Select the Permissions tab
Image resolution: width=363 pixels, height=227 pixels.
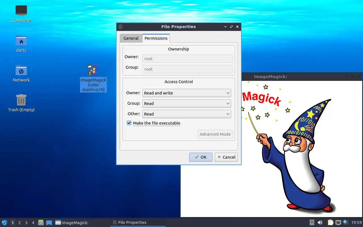[x=156, y=38]
